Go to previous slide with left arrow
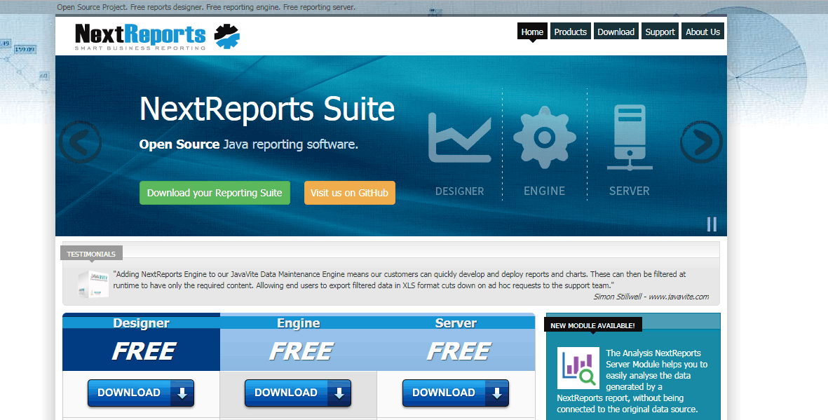This screenshot has height=420, width=828. click(x=80, y=142)
